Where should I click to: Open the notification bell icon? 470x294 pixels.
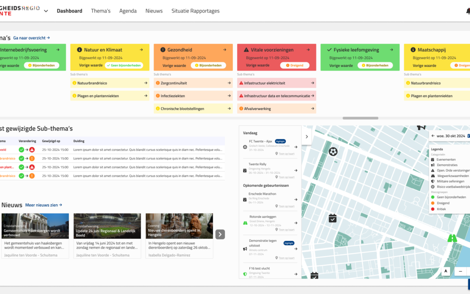pyautogui.click(x=468, y=11)
